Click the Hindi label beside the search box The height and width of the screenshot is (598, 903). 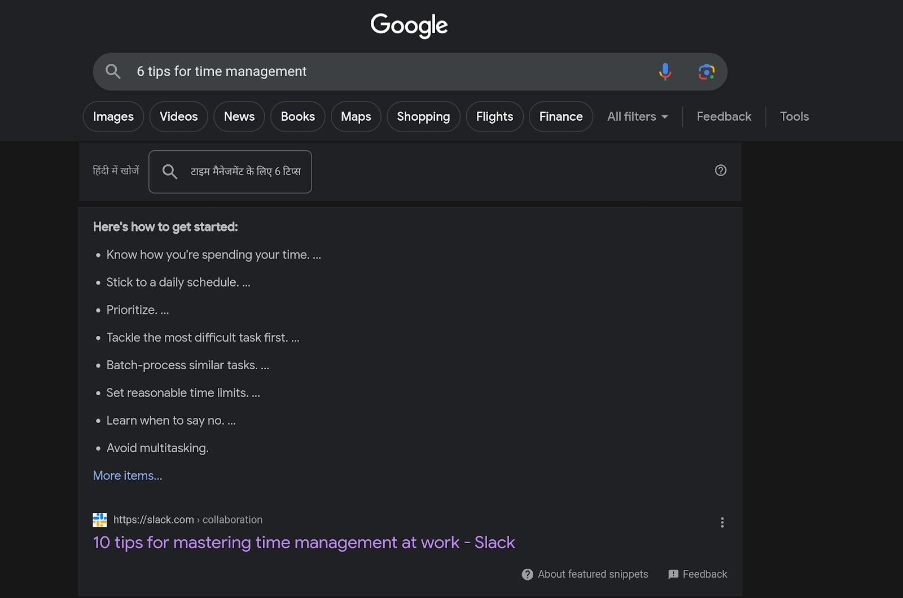click(x=116, y=171)
